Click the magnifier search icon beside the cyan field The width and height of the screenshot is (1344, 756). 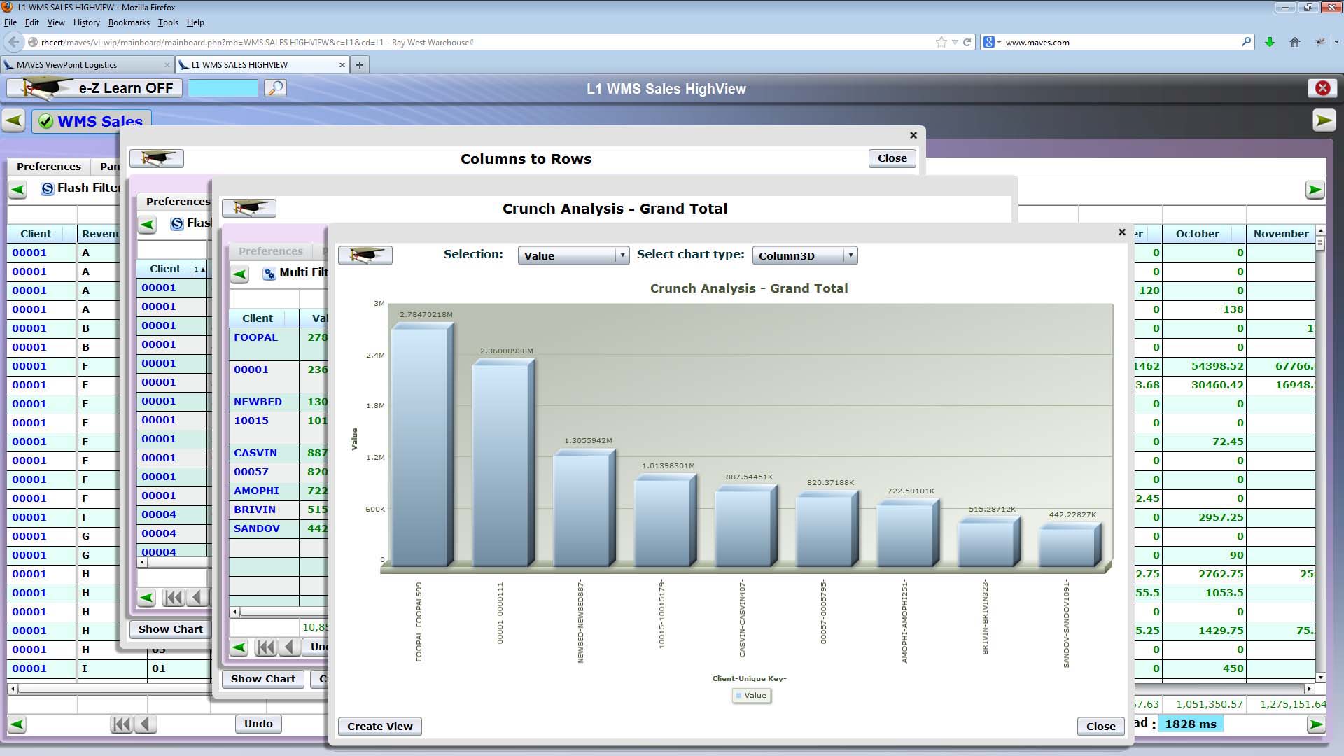pos(276,88)
